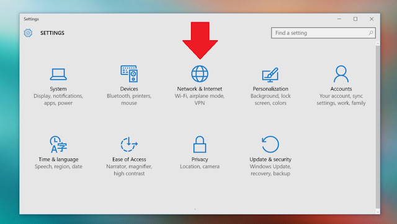
Task: Select the 'Accounts' label
Action: 341,89
